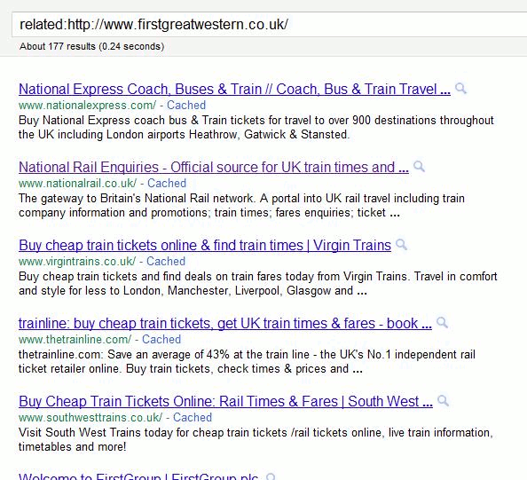Viewport: 527px width, 480px height.
Task: Click the preview magnifier beside South West result
Action: pyautogui.click(x=443, y=401)
